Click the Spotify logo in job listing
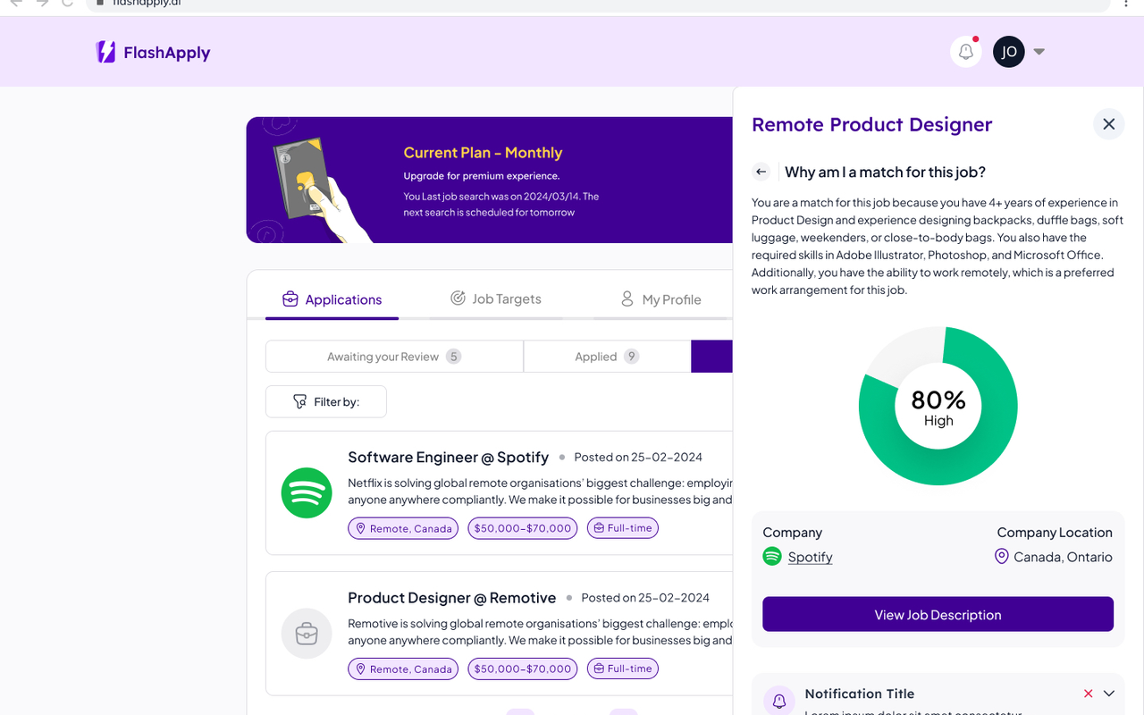Image resolution: width=1144 pixels, height=715 pixels. tap(307, 492)
